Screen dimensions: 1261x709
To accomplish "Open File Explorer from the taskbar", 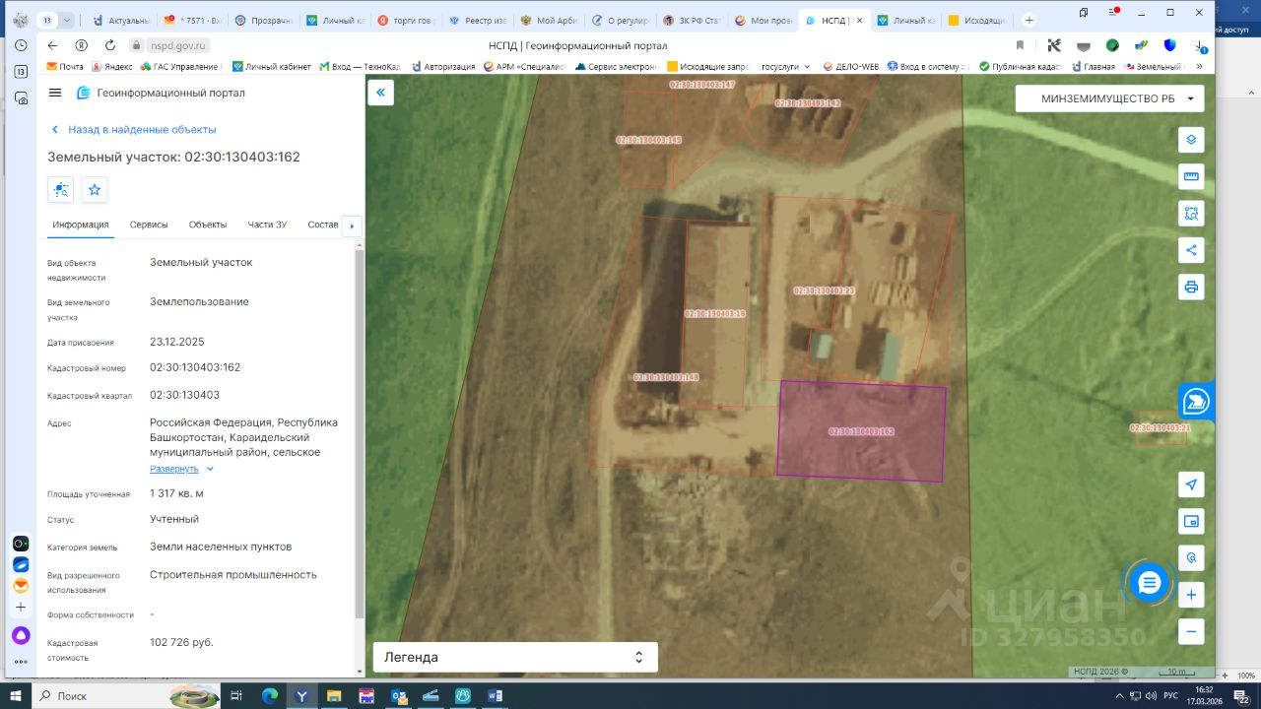I will (x=334, y=696).
